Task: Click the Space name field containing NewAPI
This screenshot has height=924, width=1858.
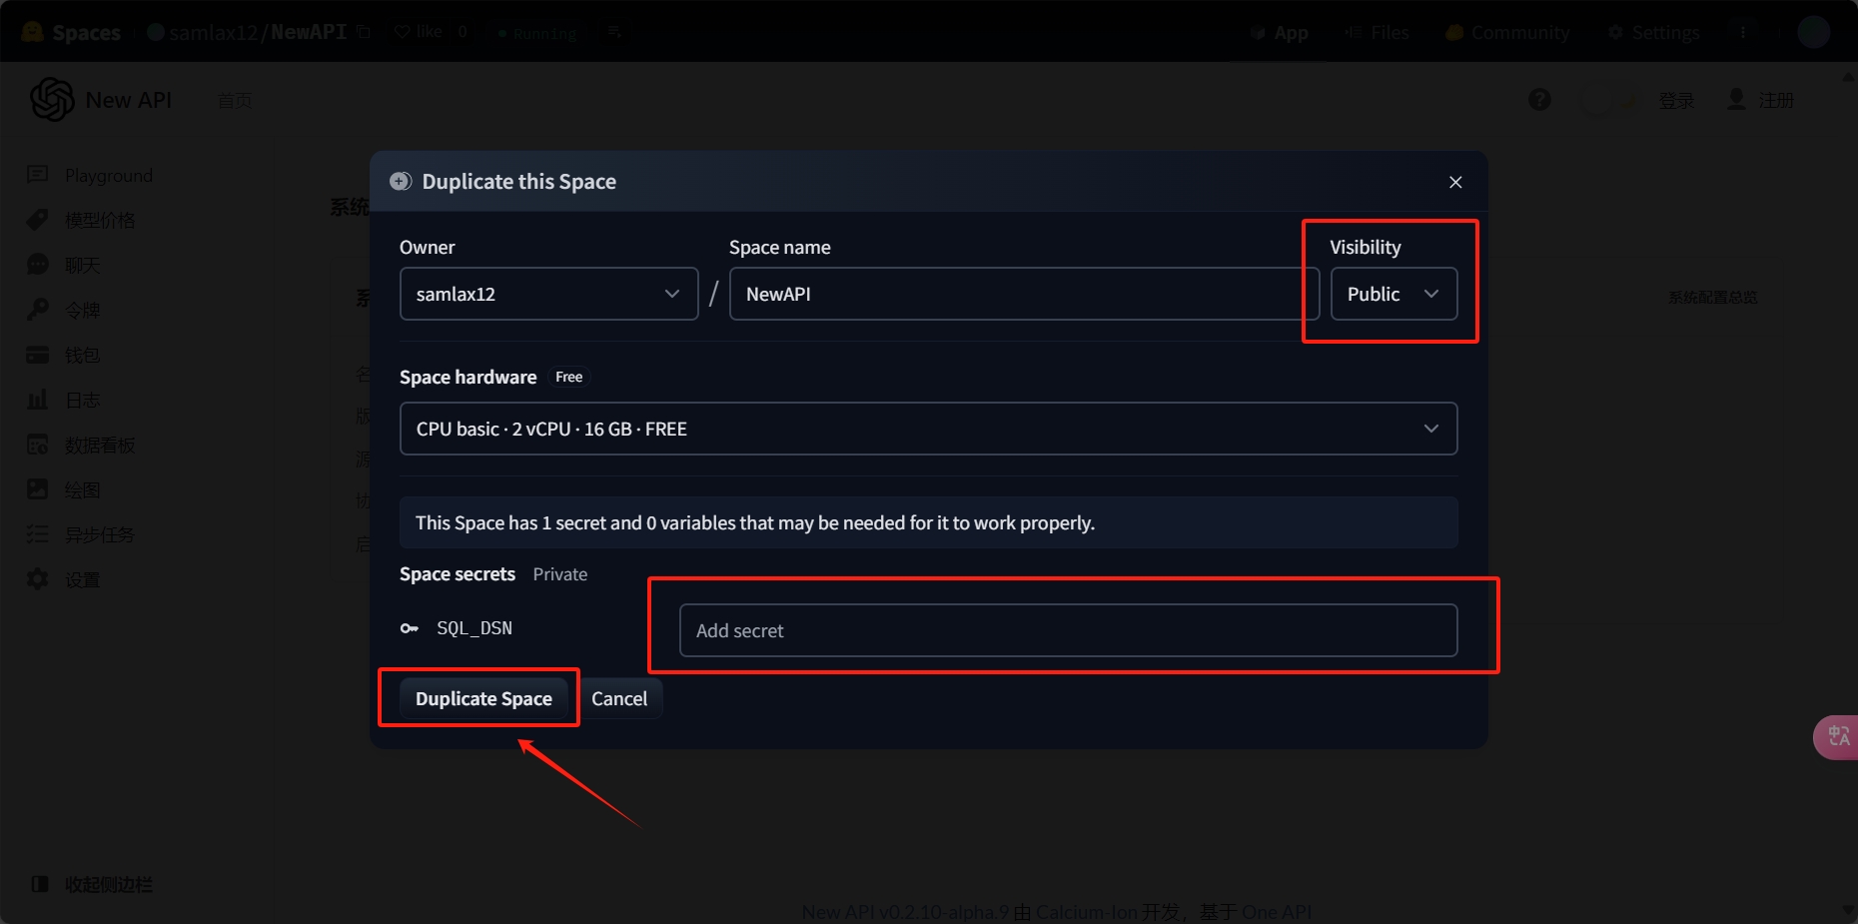Action: pos(1024,294)
